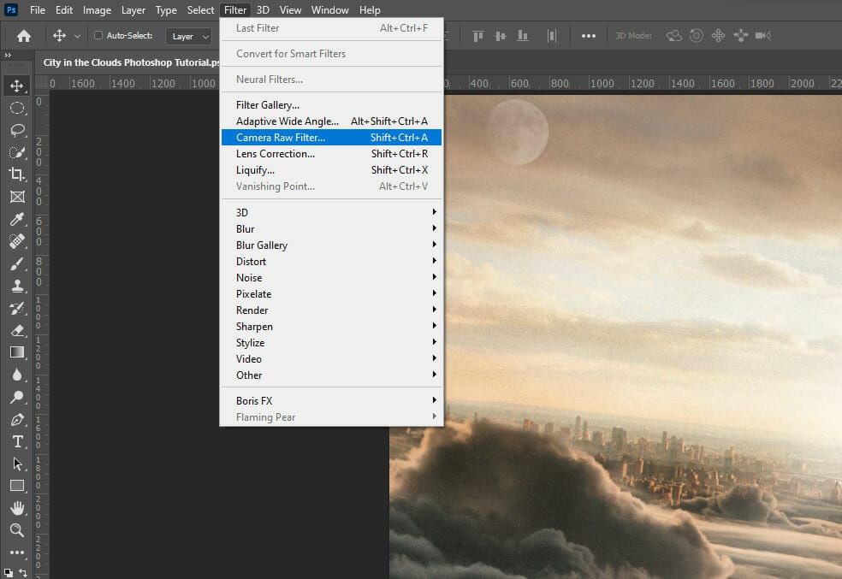Click align vertical centers icon
Viewport: 842px width, 579px height.
point(500,35)
